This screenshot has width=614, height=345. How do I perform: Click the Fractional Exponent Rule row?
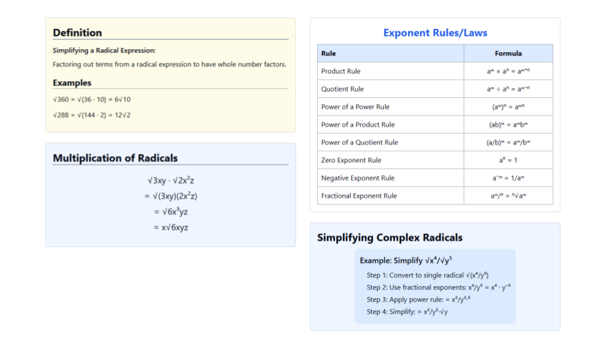[x=435, y=196]
